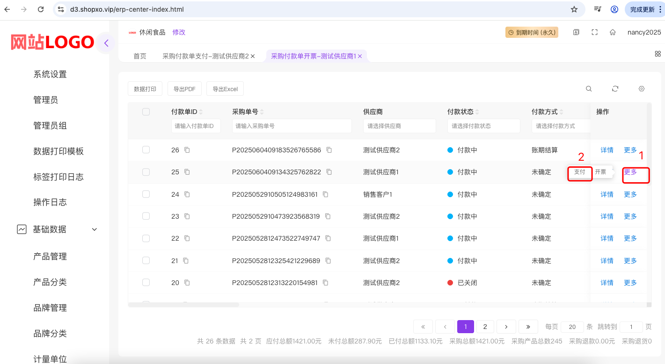This screenshot has height=364, width=665.
Task: Open 详情 for payment ID 26
Action: 607,150
